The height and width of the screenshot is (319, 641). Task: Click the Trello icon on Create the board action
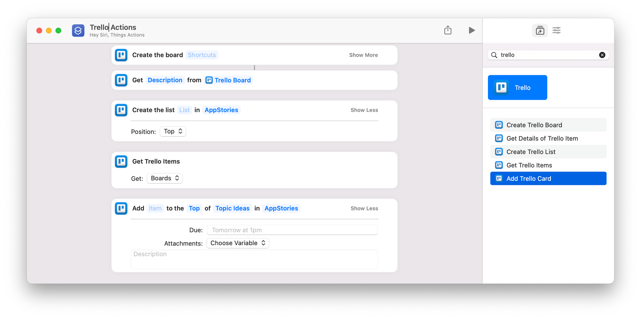pos(121,55)
